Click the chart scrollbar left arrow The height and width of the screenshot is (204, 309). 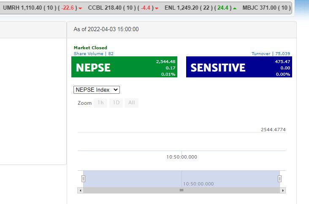[80, 191]
